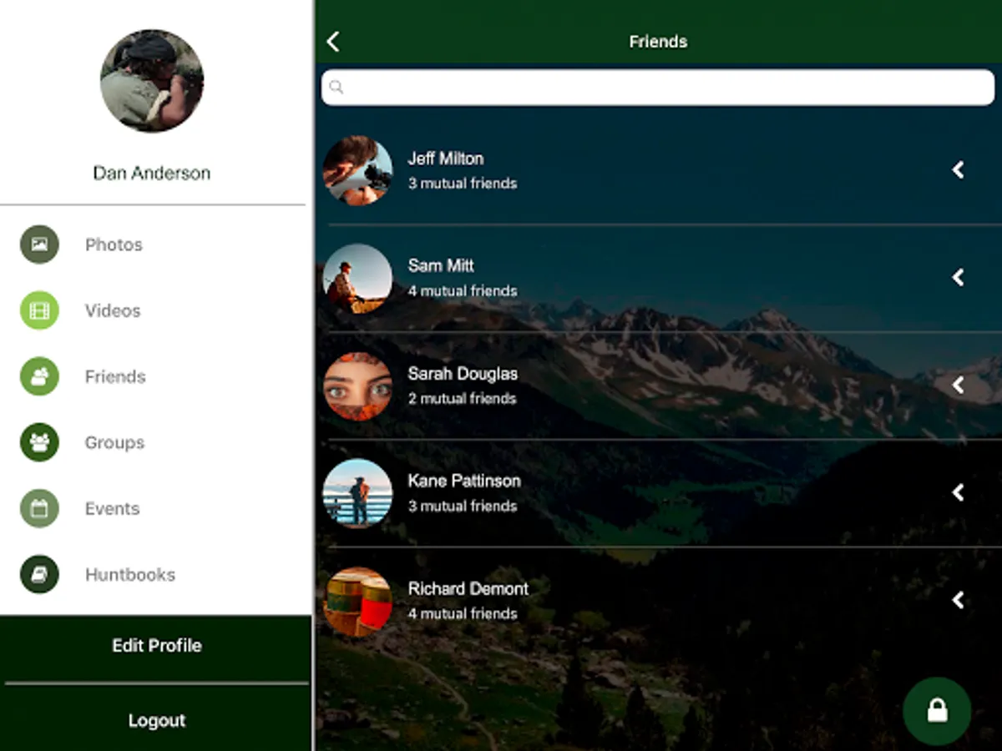Click Jeff Milton's 3 mutual friends text
1002x751 pixels.
point(463,184)
